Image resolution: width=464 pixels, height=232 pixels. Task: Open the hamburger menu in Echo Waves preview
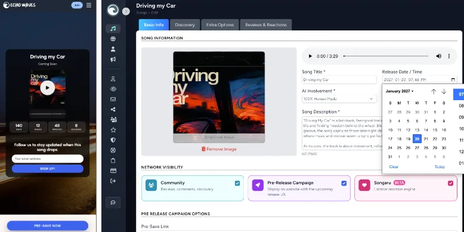click(89, 5)
